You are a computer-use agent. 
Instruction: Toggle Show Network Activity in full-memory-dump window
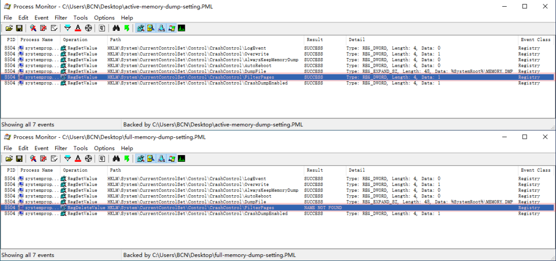[161, 159]
